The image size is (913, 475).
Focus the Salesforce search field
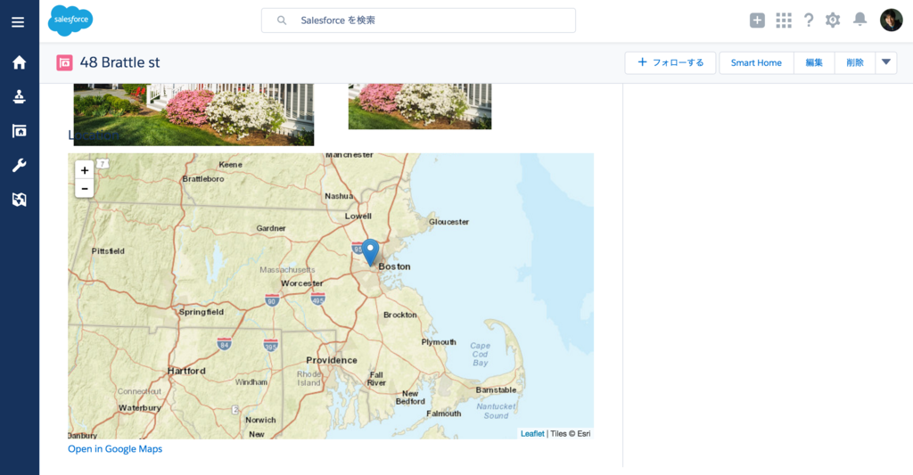[x=419, y=20]
